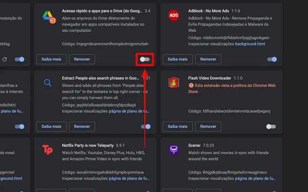Click the red warning icon on Flash Video Downloader

tap(191, 85)
